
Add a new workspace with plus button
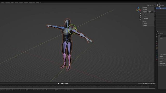pos(40,3)
